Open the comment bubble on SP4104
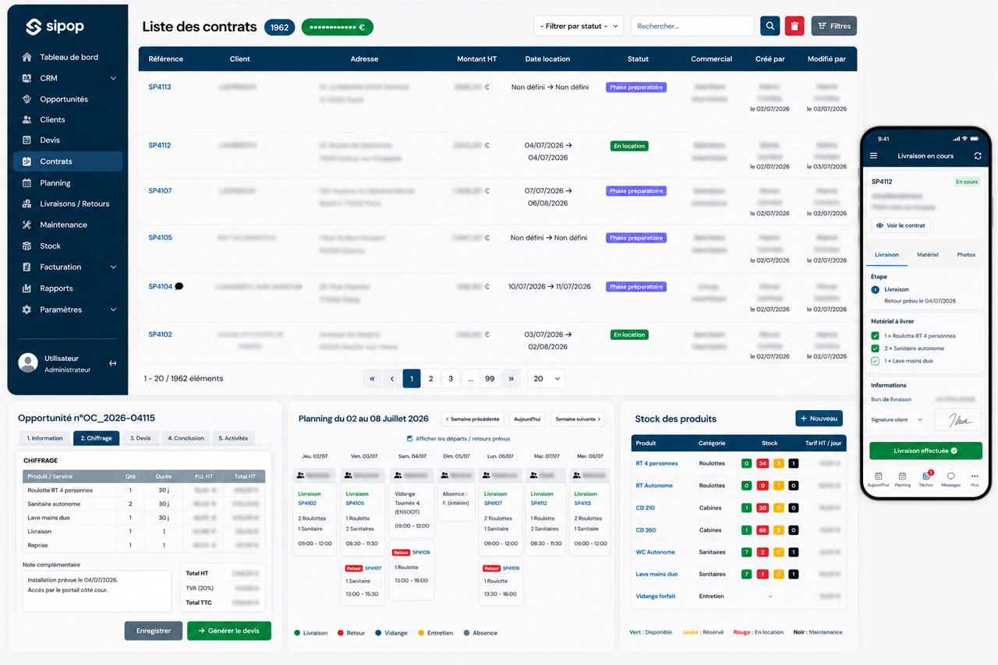998x665 pixels. tap(179, 286)
